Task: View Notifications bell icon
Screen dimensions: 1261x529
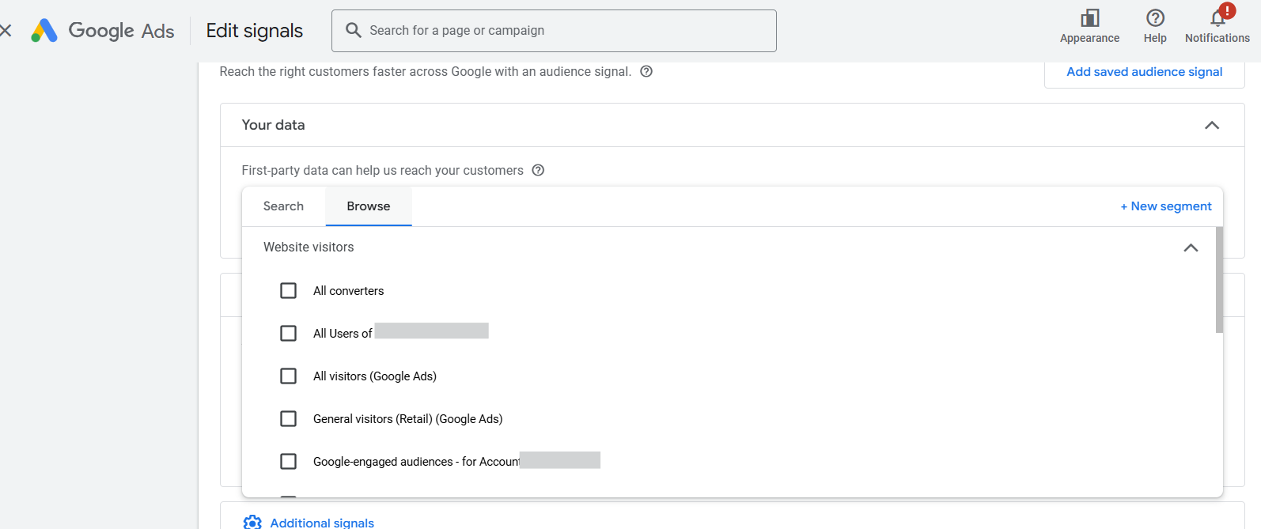Action: [1217, 18]
